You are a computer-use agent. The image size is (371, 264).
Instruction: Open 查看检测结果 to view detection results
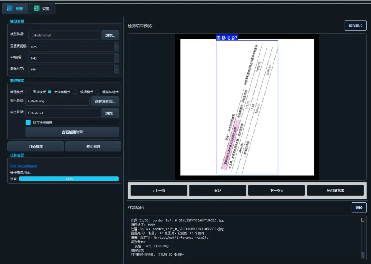(72, 132)
